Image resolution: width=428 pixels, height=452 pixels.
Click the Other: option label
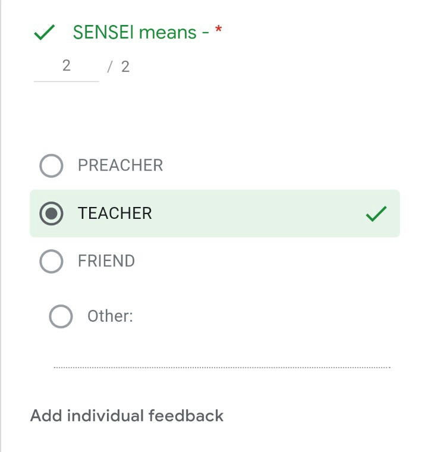(x=110, y=316)
